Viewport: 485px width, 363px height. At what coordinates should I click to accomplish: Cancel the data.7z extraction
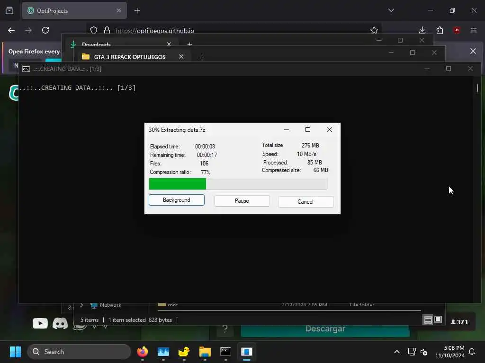[x=305, y=202]
